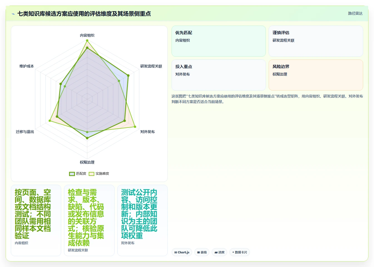Click the title icon beside 七类知识库
The width and height of the screenshot is (374, 267).
(x=13, y=14)
